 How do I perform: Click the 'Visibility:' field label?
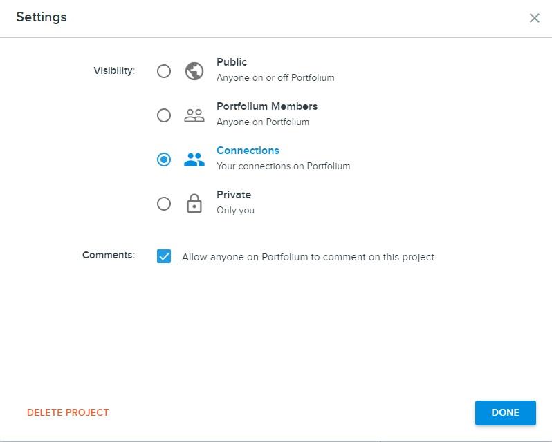click(114, 70)
